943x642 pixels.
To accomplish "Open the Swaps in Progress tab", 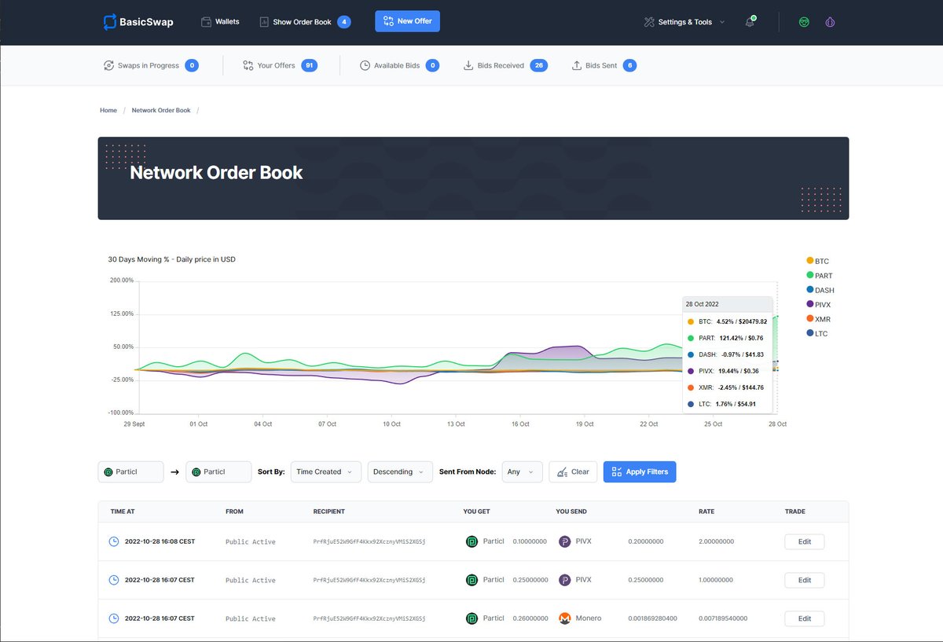I will coord(151,65).
